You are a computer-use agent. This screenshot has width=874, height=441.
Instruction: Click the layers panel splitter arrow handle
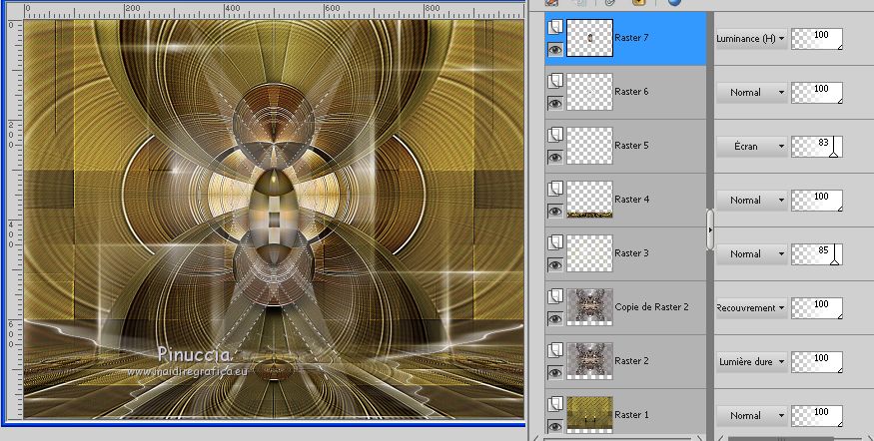(710, 230)
